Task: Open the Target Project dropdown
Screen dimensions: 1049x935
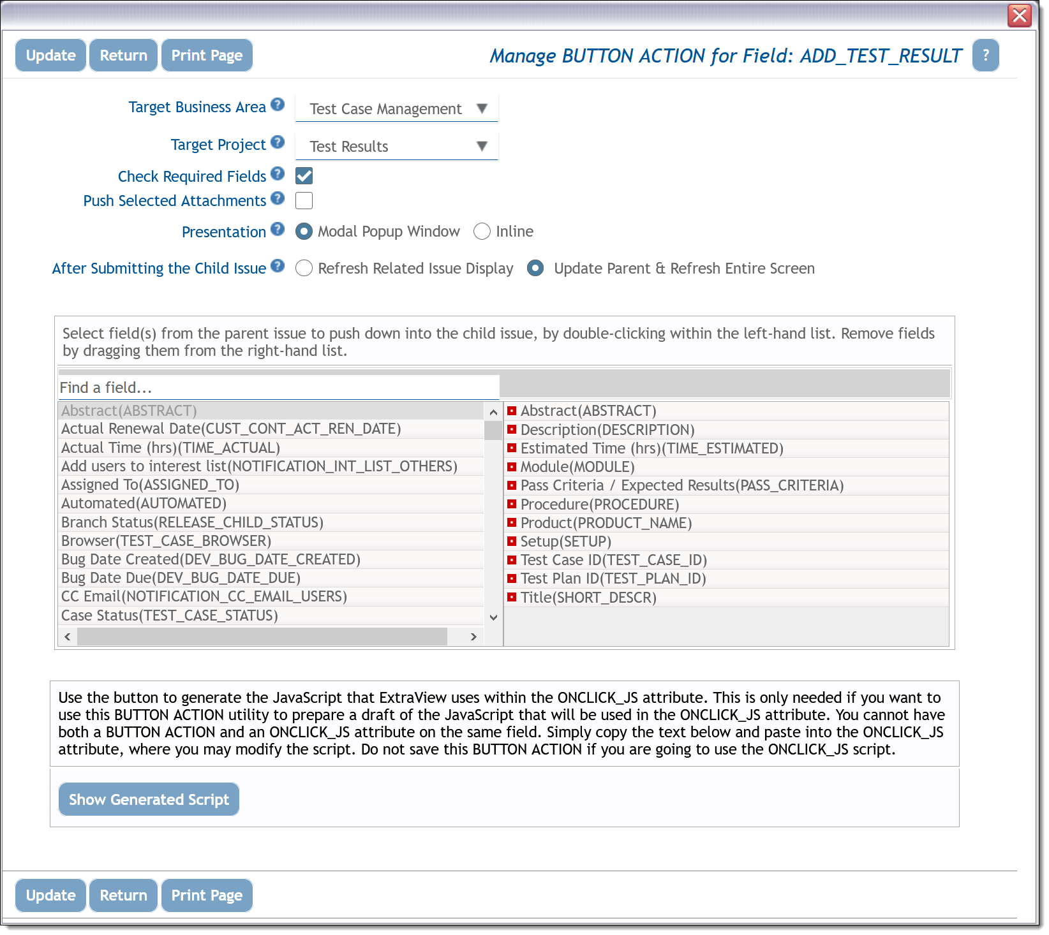Action: tap(396, 146)
